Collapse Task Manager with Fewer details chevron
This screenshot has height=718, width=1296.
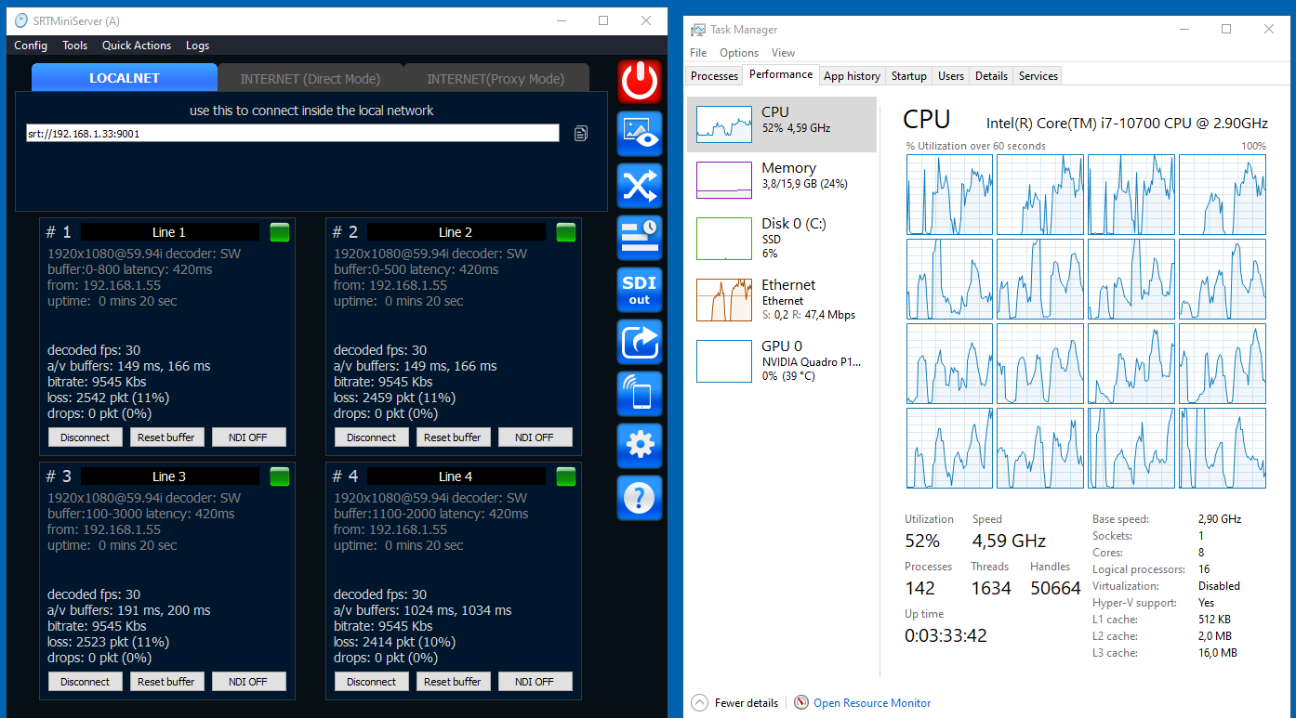(x=699, y=703)
